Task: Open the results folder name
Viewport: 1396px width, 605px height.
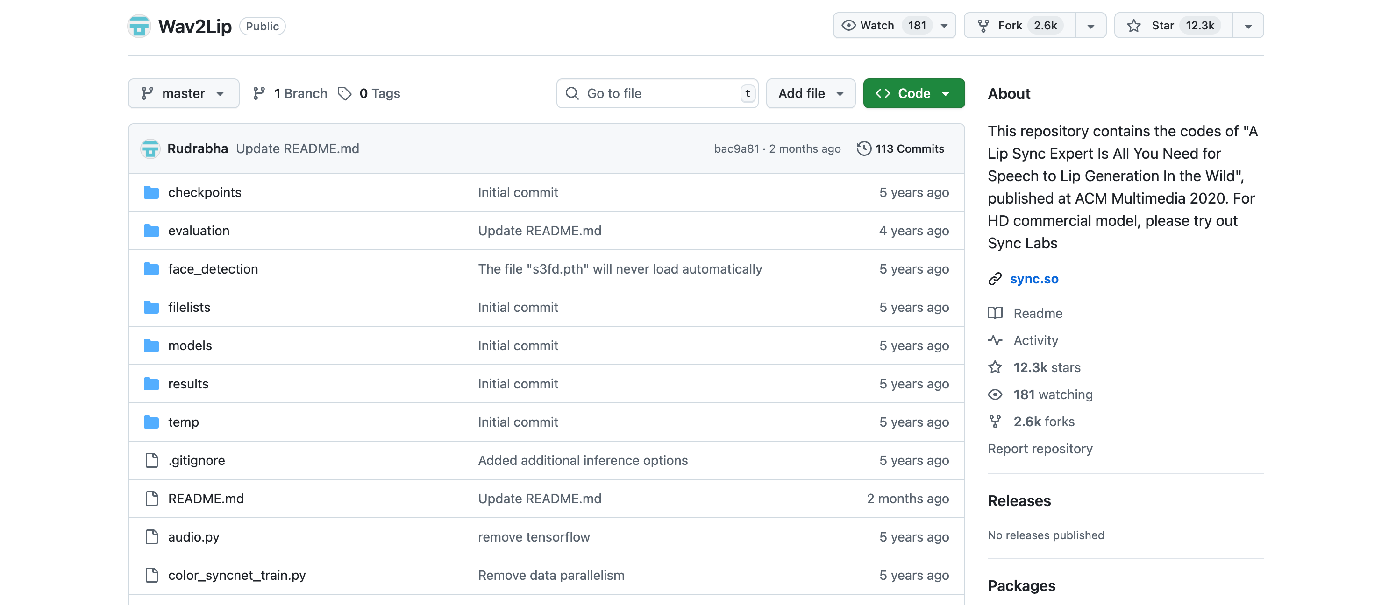Action: point(188,383)
